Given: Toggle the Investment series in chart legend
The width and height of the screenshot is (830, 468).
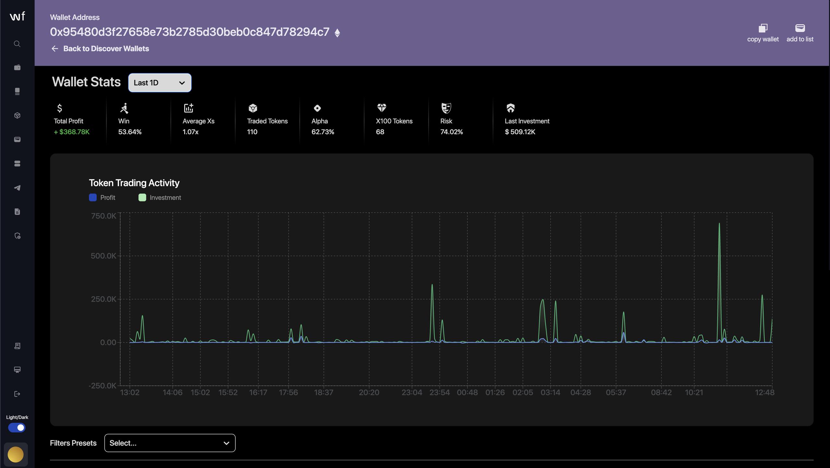Looking at the screenshot, I should [x=160, y=198].
